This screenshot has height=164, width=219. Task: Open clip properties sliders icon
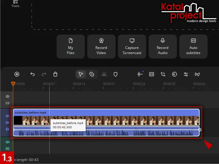[186, 74]
